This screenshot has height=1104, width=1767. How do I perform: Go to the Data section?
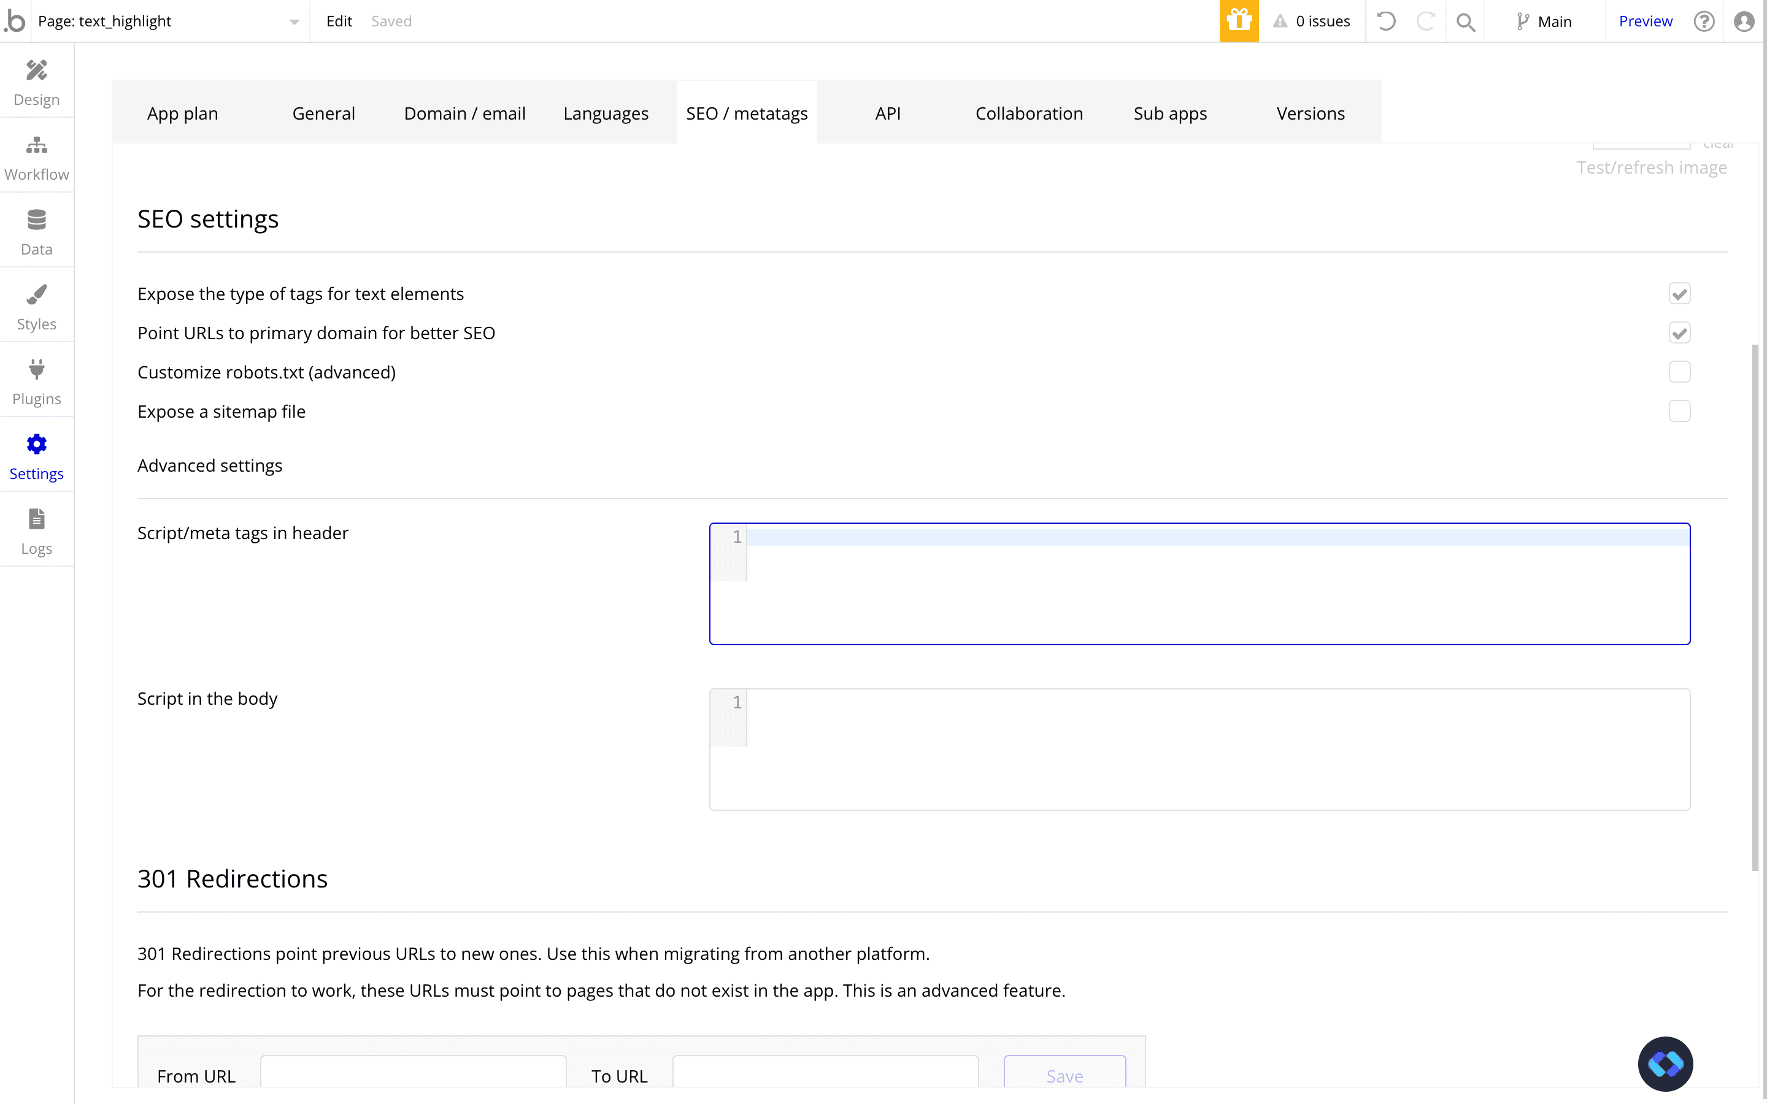pyautogui.click(x=37, y=232)
